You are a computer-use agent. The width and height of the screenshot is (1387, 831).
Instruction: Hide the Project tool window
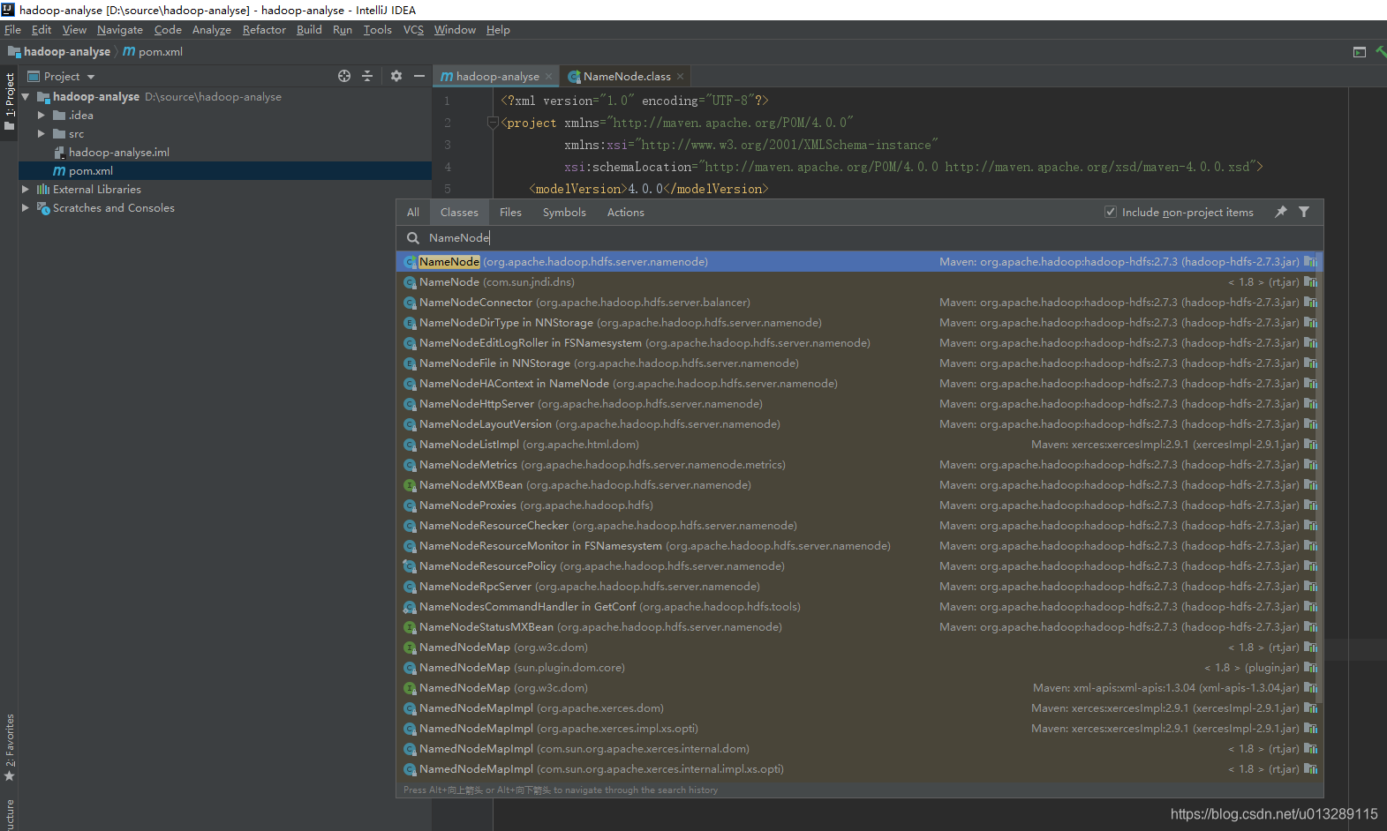click(419, 76)
